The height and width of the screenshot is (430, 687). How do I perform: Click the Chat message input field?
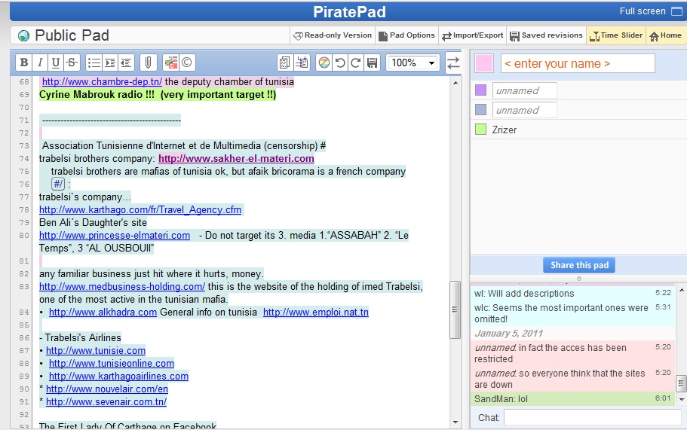[592, 417]
